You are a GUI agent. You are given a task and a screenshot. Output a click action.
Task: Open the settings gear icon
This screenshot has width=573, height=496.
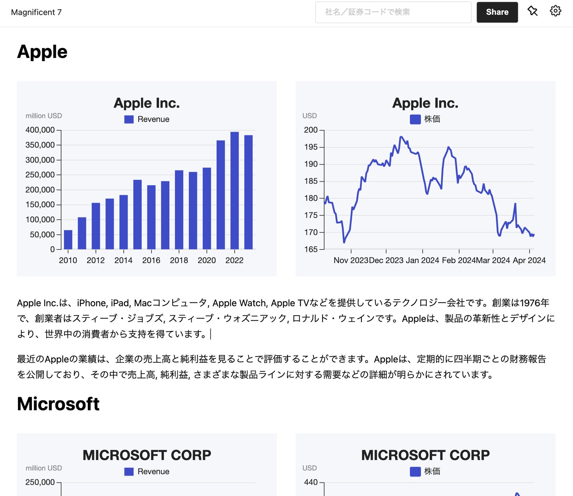(555, 11)
